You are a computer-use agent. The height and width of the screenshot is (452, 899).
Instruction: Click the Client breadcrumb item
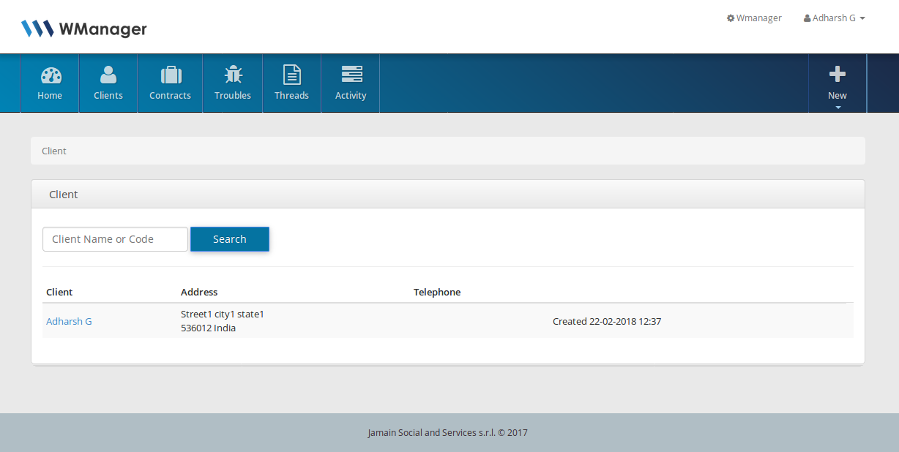[54, 151]
